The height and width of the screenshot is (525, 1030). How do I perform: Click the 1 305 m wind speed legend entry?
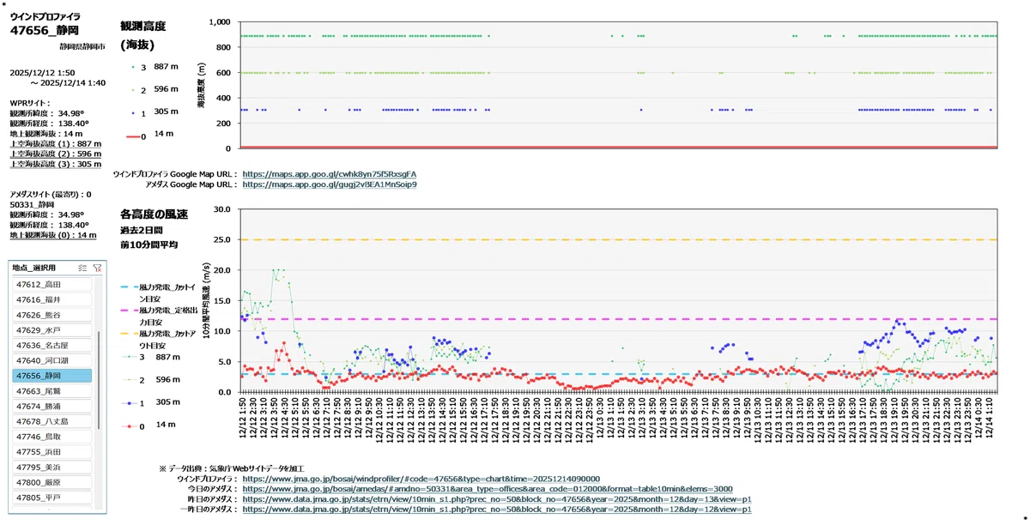[151, 401]
